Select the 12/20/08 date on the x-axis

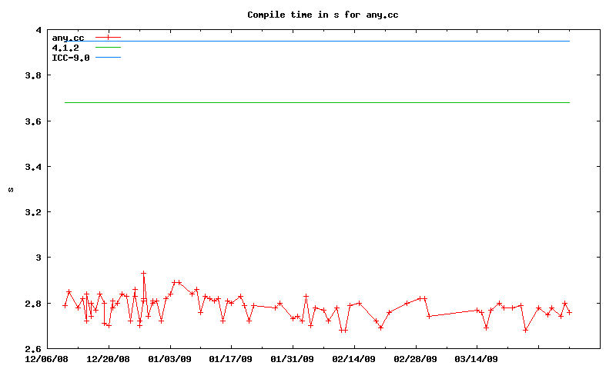click(x=109, y=358)
